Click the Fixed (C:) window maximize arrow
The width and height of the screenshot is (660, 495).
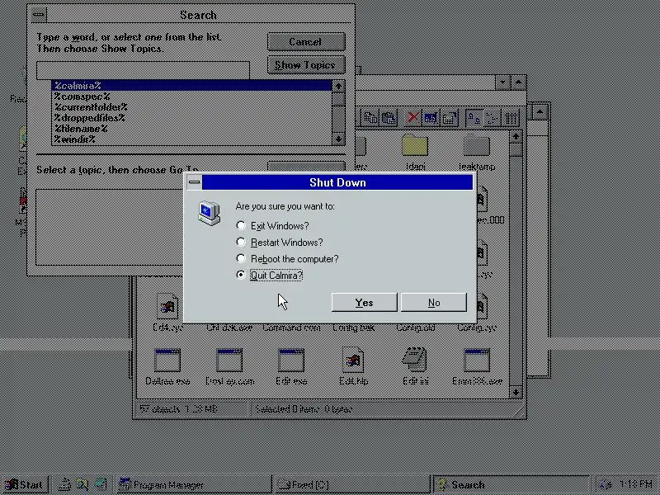pos(519,82)
